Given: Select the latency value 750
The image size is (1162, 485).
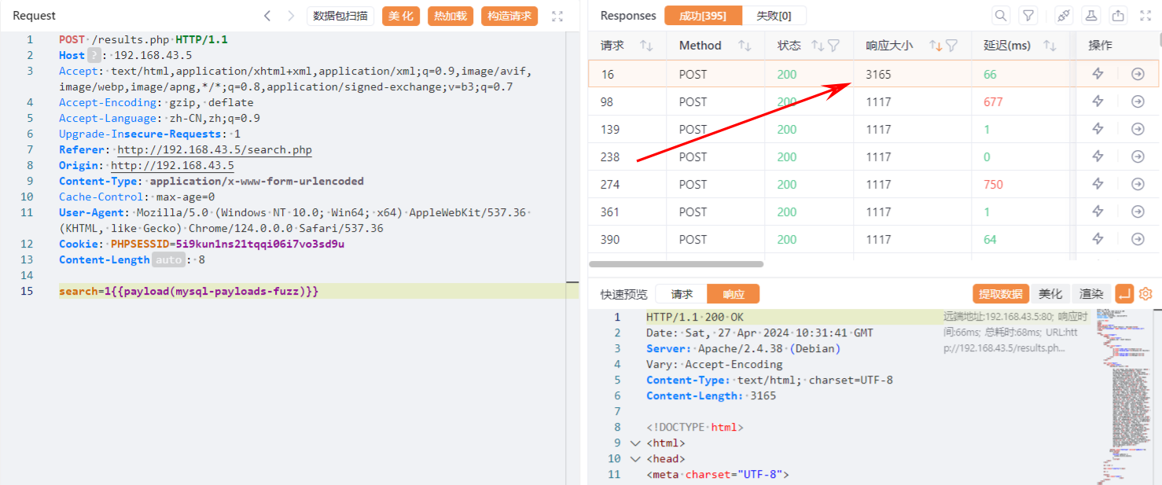Looking at the screenshot, I should click(x=994, y=184).
